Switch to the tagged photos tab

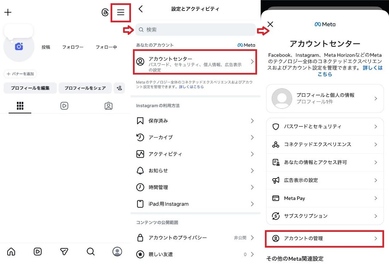[x=108, y=106]
